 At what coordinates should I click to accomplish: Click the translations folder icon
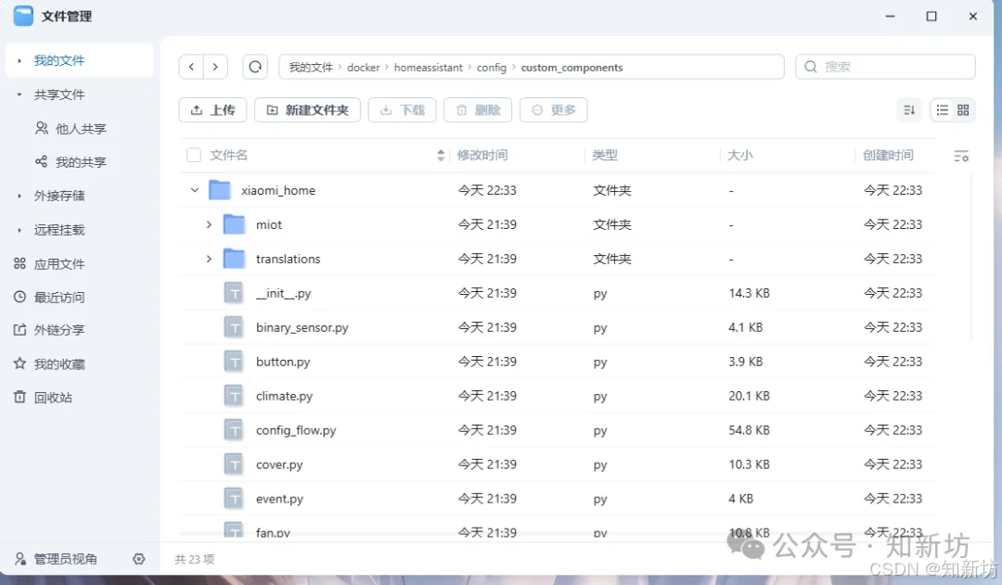pyautogui.click(x=235, y=259)
